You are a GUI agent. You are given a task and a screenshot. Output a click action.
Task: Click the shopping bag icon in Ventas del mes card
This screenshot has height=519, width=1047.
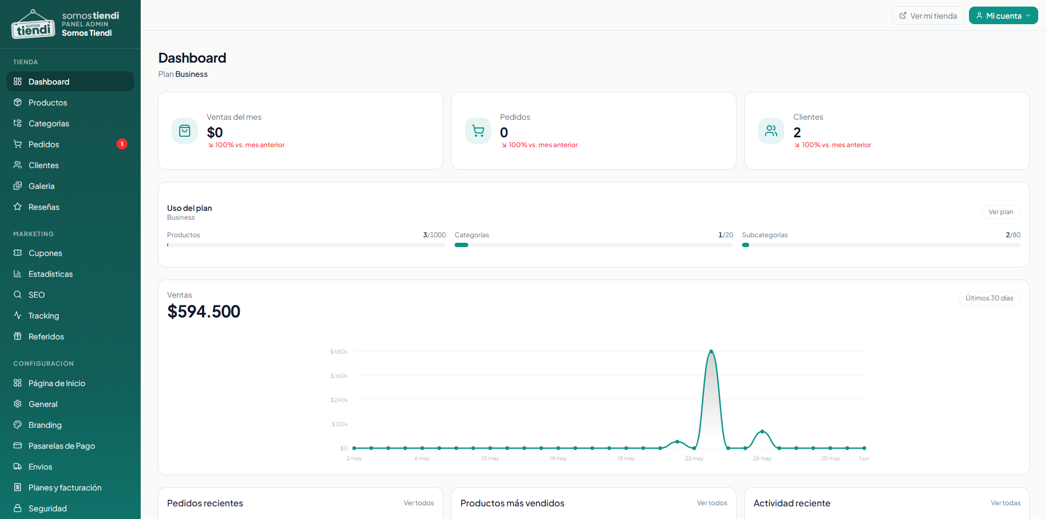[x=185, y=131]
